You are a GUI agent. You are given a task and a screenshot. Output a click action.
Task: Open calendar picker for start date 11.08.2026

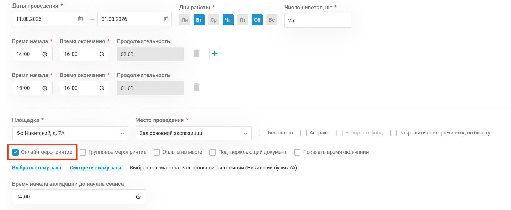(x=80, y=19)
